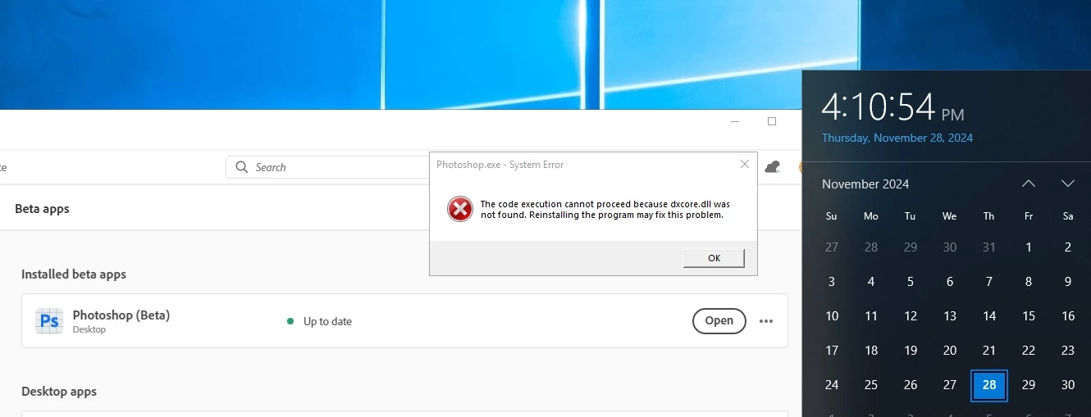Go to previous month in the calendar

coord(1029,184)
